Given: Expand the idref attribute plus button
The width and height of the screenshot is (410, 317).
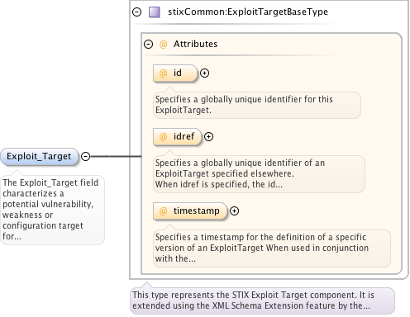Looking at the screenshot, I should pos(208,137).
